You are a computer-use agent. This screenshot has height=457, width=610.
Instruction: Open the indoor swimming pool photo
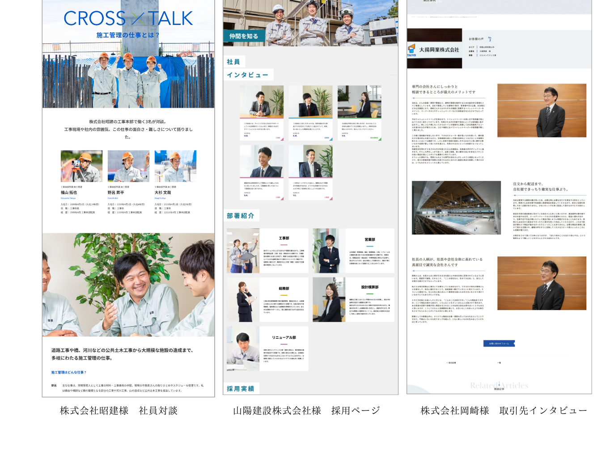click(x=456, y=208)
